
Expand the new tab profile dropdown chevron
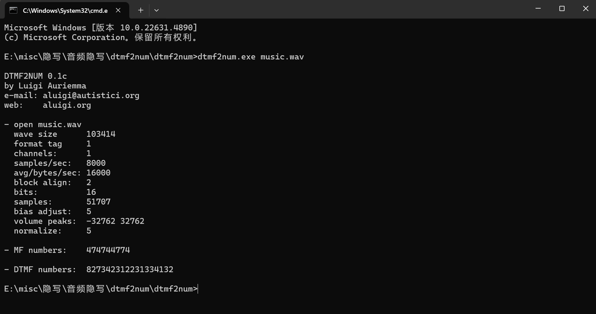tap(157, 10)
